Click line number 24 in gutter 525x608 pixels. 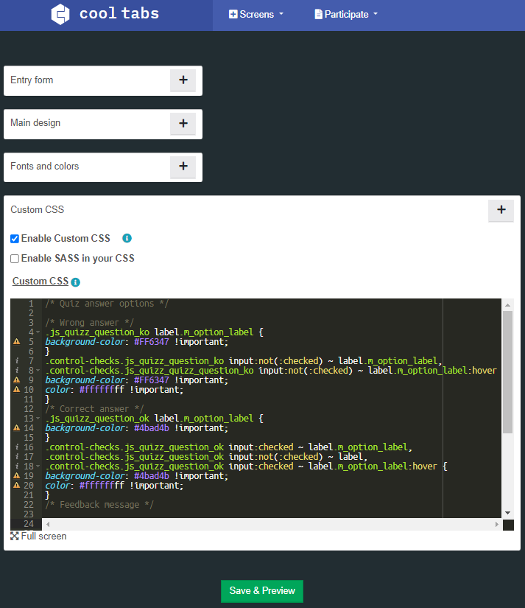pos(29,523)
